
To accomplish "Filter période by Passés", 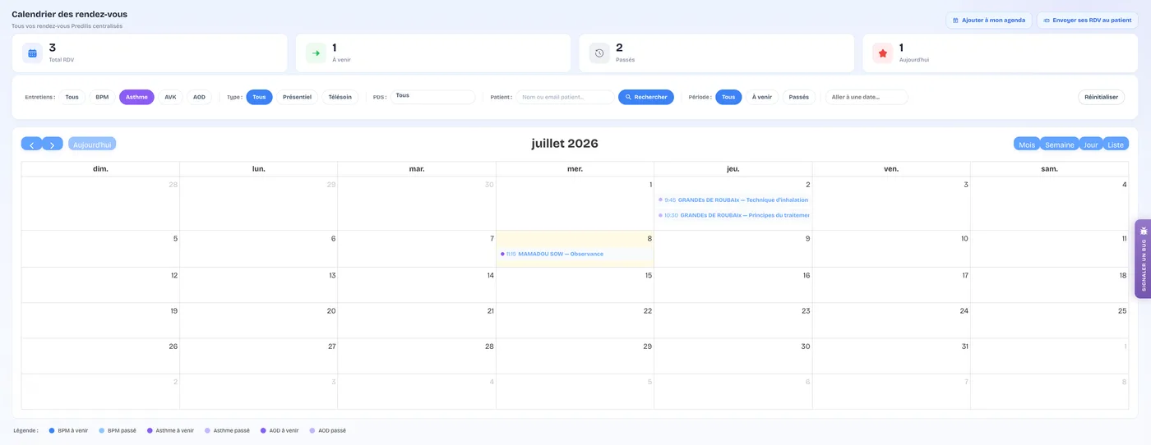I will click(799, 97).
